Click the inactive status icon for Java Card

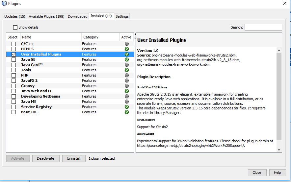pos(127,65)
